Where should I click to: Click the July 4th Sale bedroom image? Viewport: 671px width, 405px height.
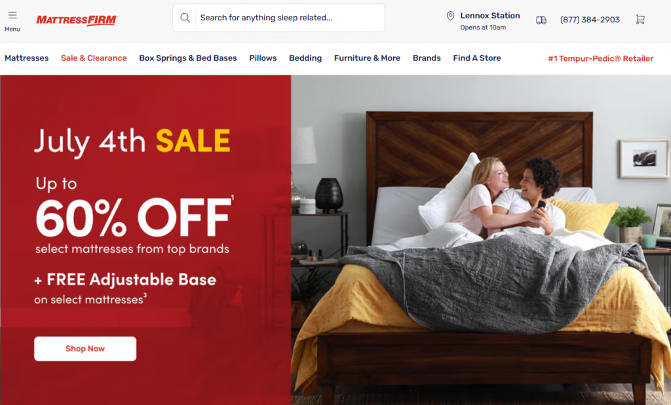(481, 240)
